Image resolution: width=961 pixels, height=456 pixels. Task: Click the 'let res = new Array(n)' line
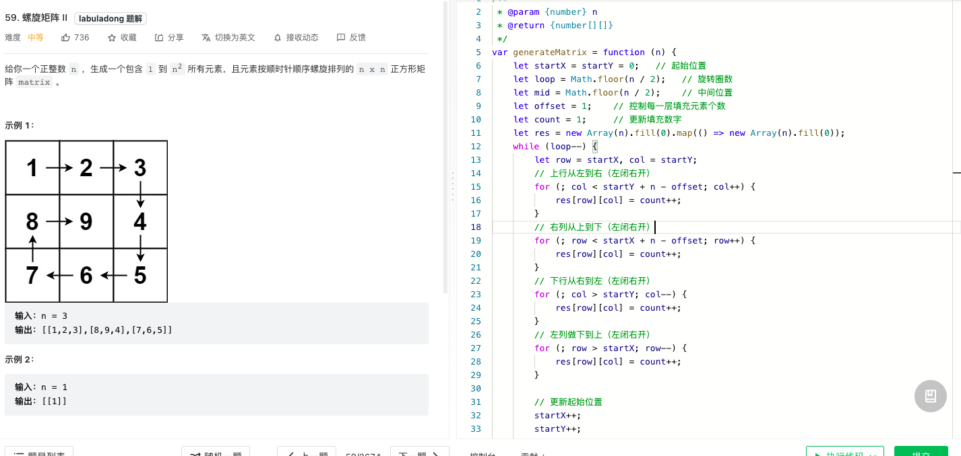tap(679, 132)
